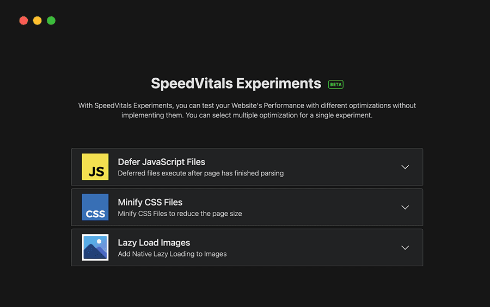Maximize the window with green button
Image resolution: width=490 pixels, height=307 pixels.
point(51,21)
